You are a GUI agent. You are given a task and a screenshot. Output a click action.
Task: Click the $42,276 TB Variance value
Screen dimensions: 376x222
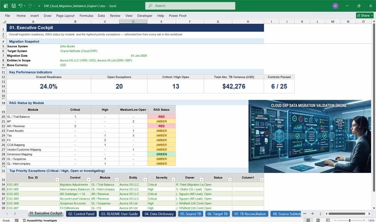(x=234, y=86)
